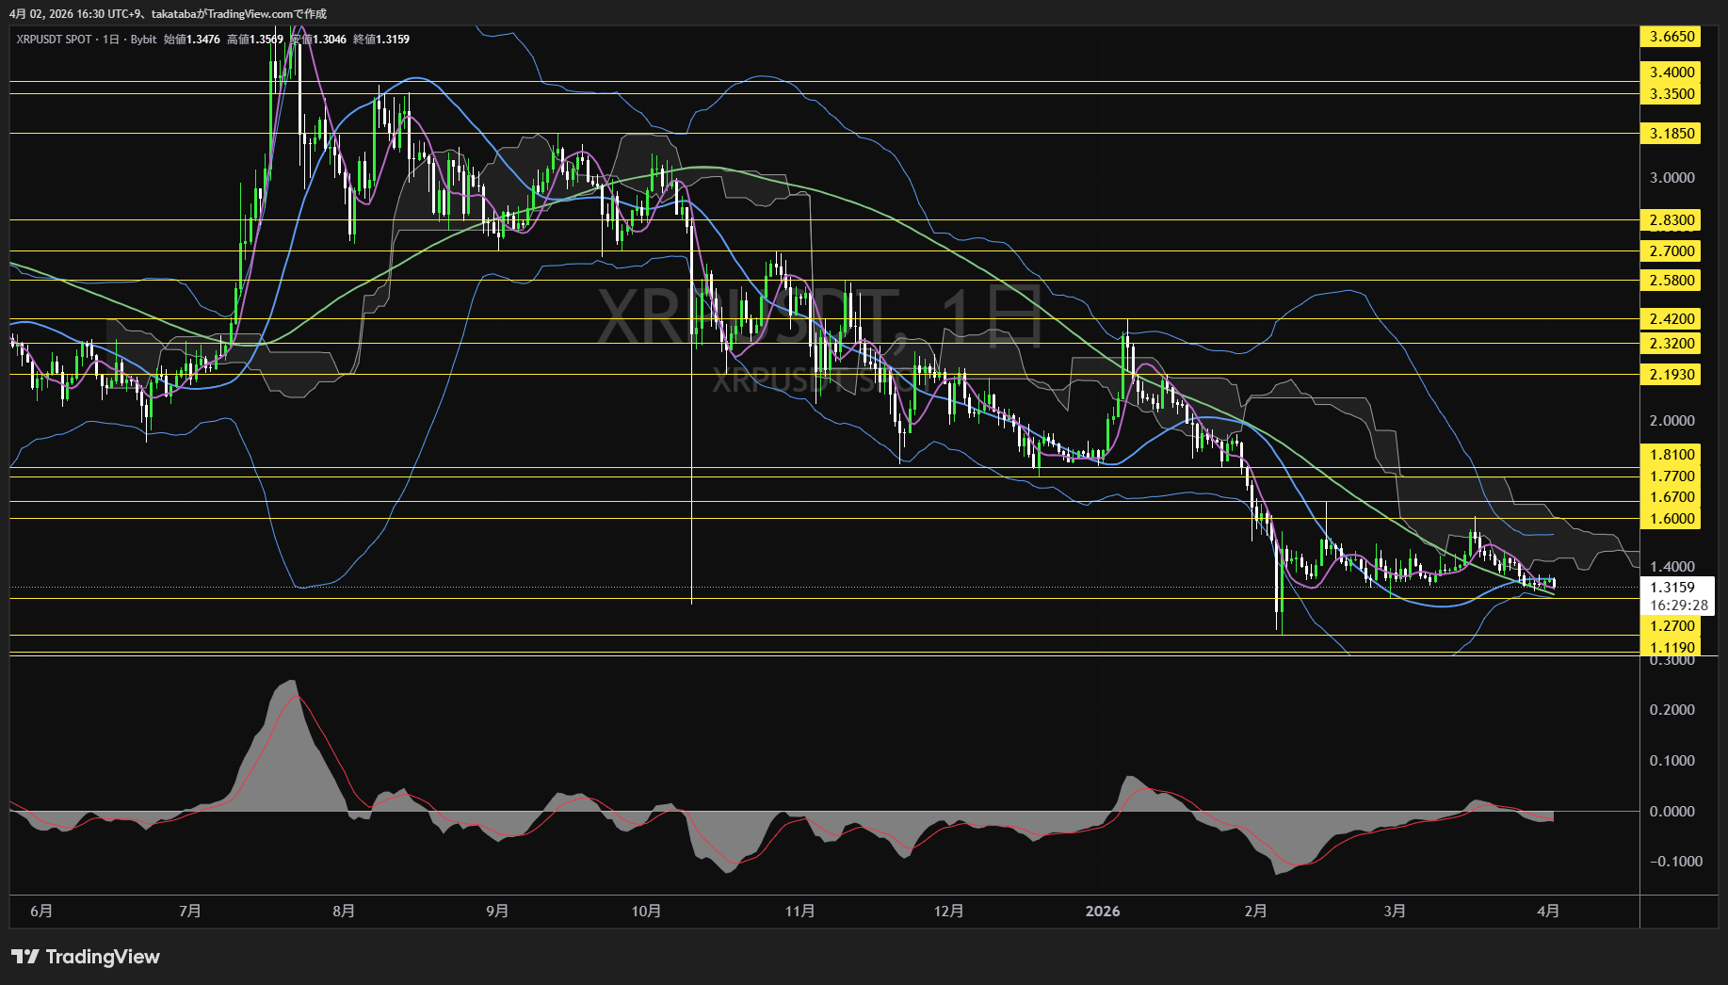Click the 4月 marker on time axis
This screenshot has height=985, width=1728.
[1547, 912]
